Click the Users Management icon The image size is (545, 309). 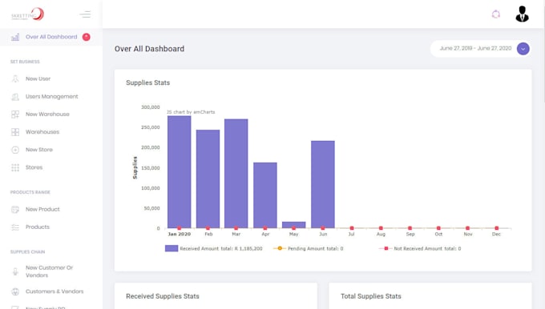pyautogui.click(x=15, y=97)
